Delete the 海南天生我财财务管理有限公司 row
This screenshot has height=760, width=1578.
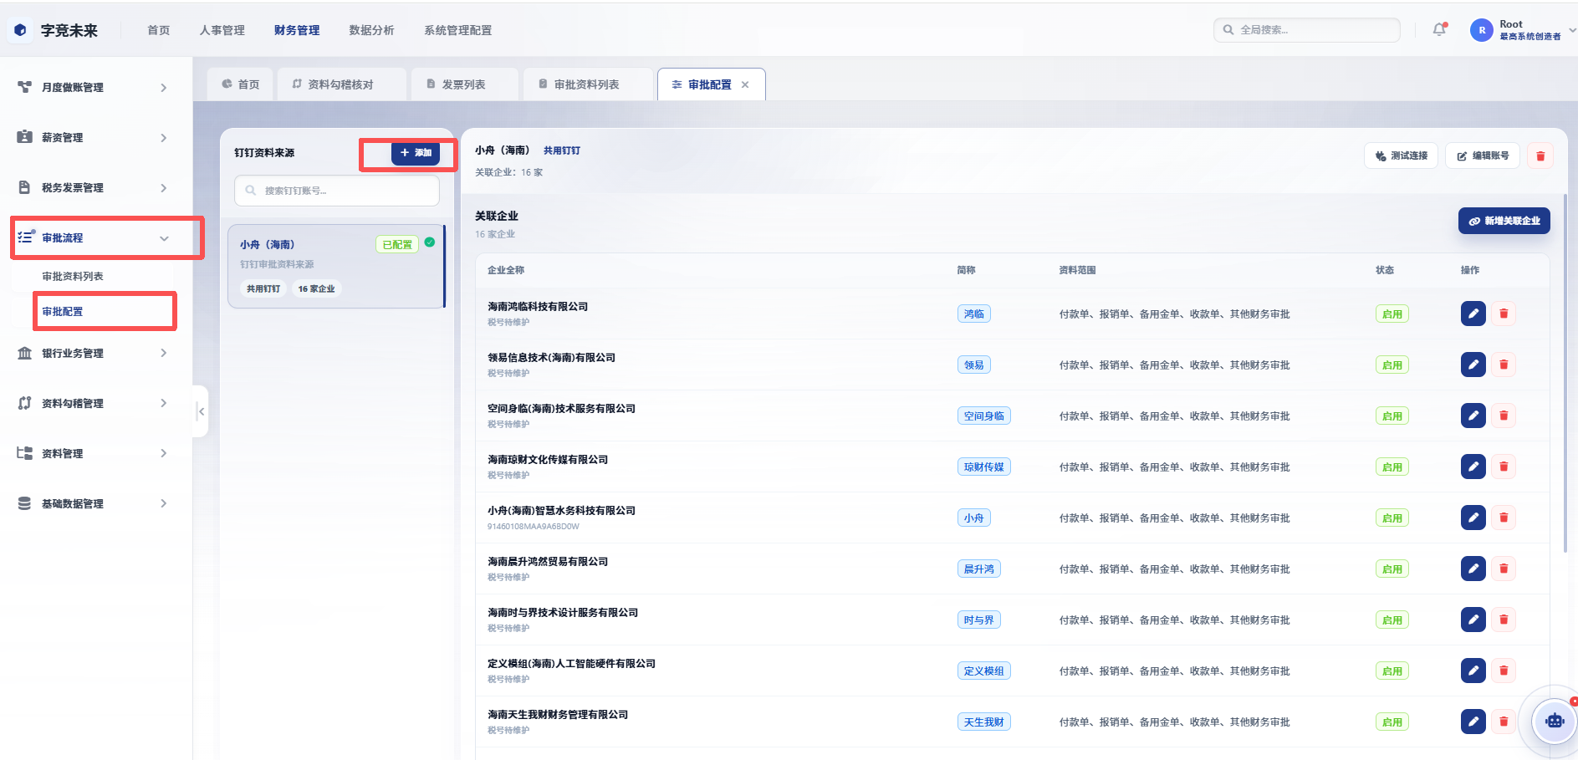click(1503, 722)
